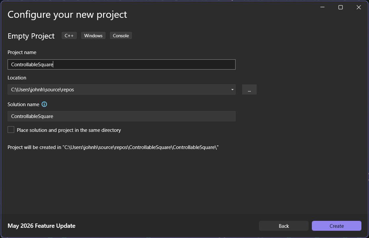The width and height of the screenshot is (369, 238).
Task: Focus the Project name input field
Action: [122, 64]
